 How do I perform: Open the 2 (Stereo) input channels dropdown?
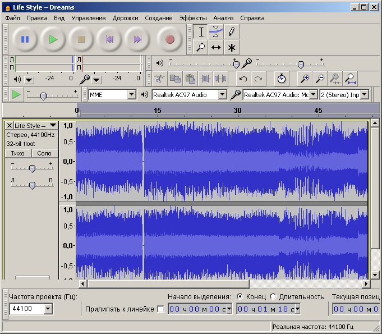click(x=365, y=94)
